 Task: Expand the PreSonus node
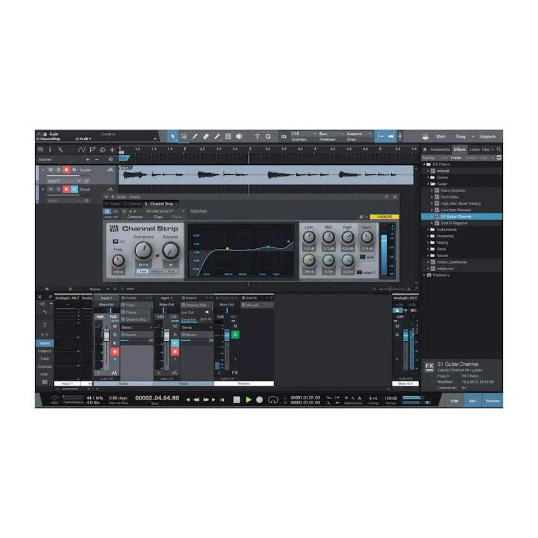(x=424, y=275)
